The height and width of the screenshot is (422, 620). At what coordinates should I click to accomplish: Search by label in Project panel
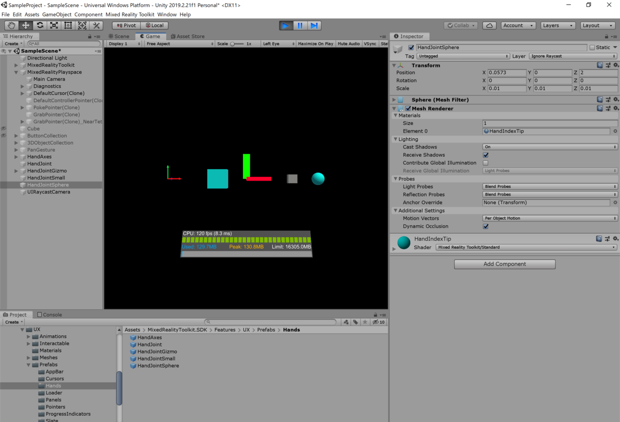(355, 322)
